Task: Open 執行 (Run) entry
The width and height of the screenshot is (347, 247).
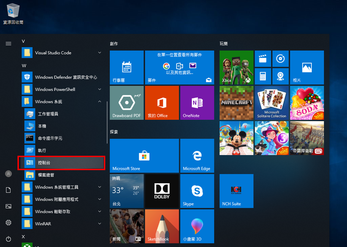Action: point(62,150)
